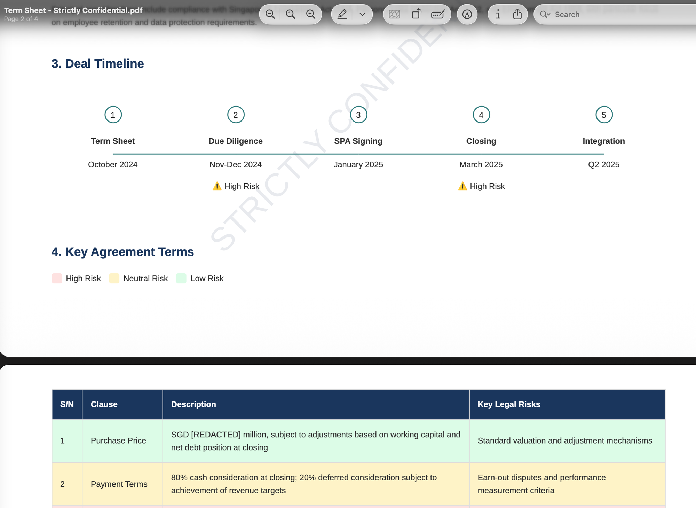Click the zoom in magnifier icon

[310, 14]
